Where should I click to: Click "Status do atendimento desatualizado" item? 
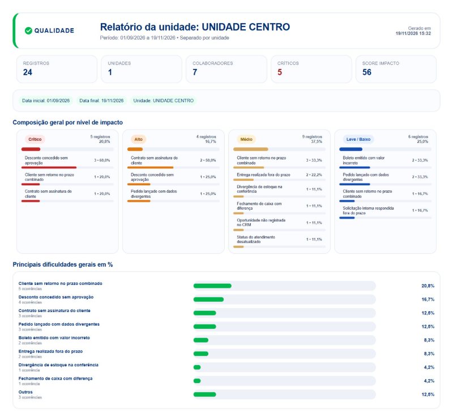(256, 240)
